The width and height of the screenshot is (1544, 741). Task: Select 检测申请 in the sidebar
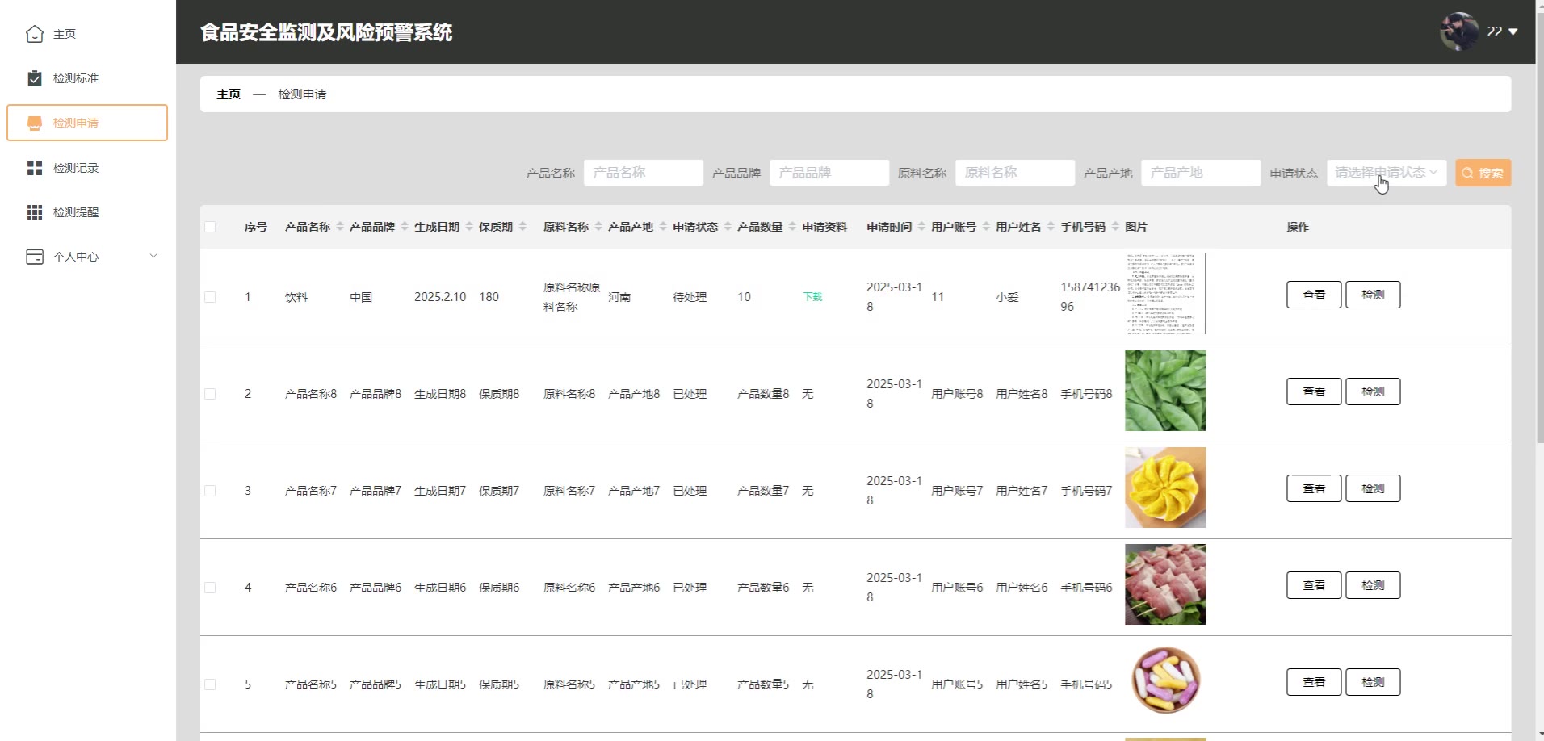point(88,123)
